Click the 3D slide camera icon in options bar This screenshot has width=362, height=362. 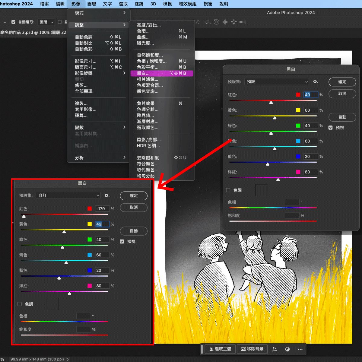[234, 22]
